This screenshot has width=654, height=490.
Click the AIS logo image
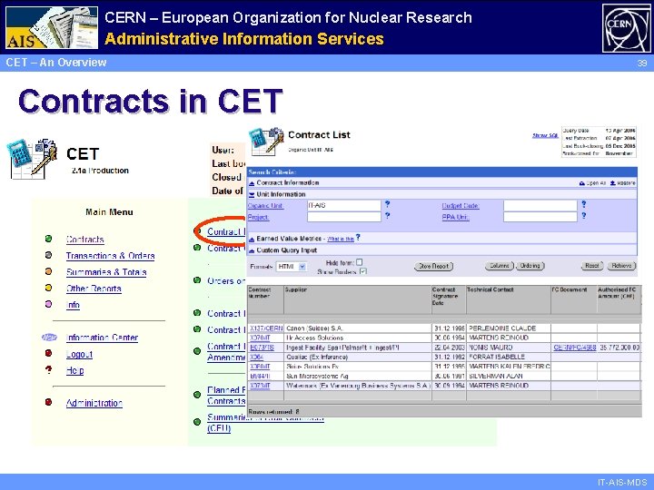coord(52,28)
